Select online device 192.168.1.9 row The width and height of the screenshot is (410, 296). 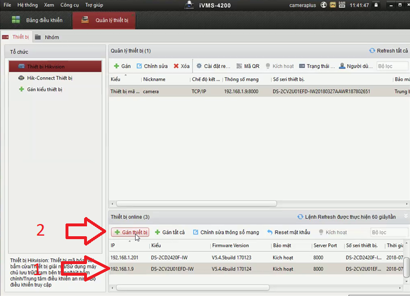click(x=256, y=269)
